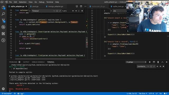Create a new terminal with plus icon
Screen dimensions: 169x95
pyautogui.click(x=150, y=62)
